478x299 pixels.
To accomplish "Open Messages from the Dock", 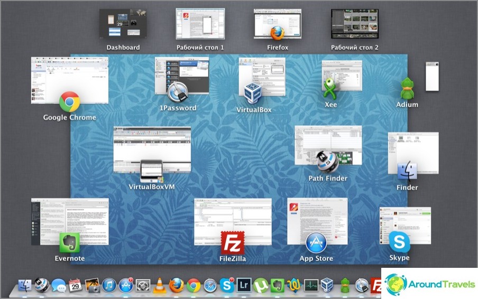I will [x=59, y=286].
